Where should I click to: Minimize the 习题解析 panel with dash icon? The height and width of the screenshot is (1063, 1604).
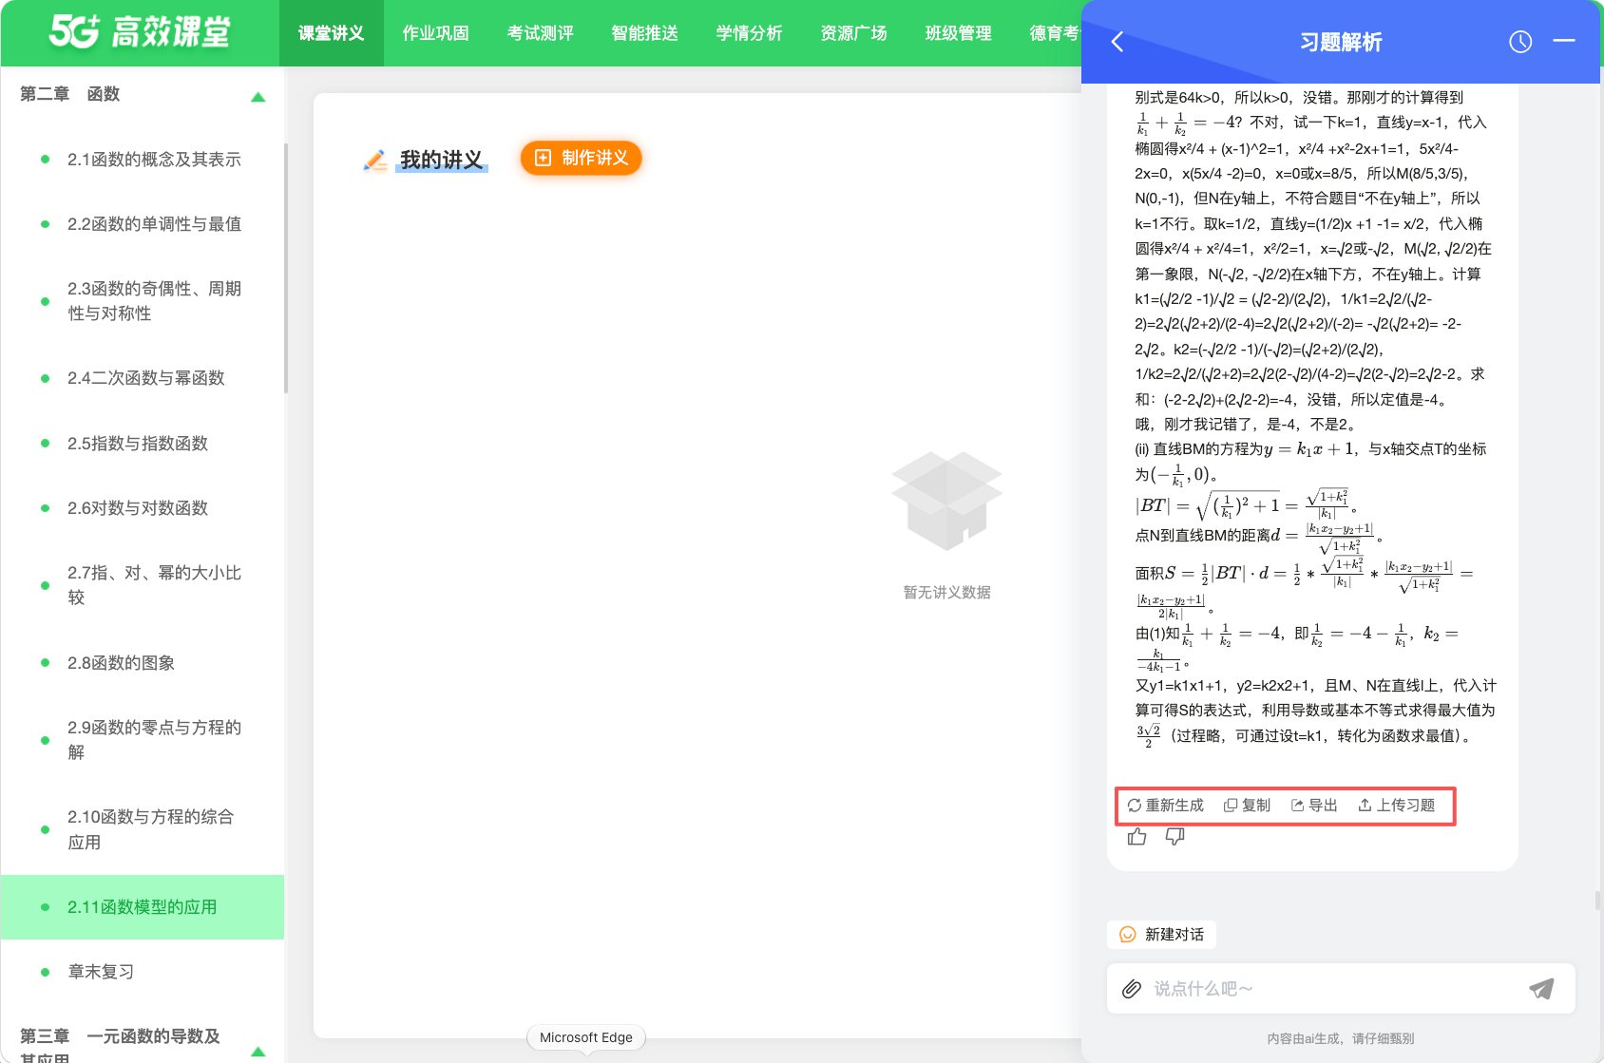click(1564, 41)
